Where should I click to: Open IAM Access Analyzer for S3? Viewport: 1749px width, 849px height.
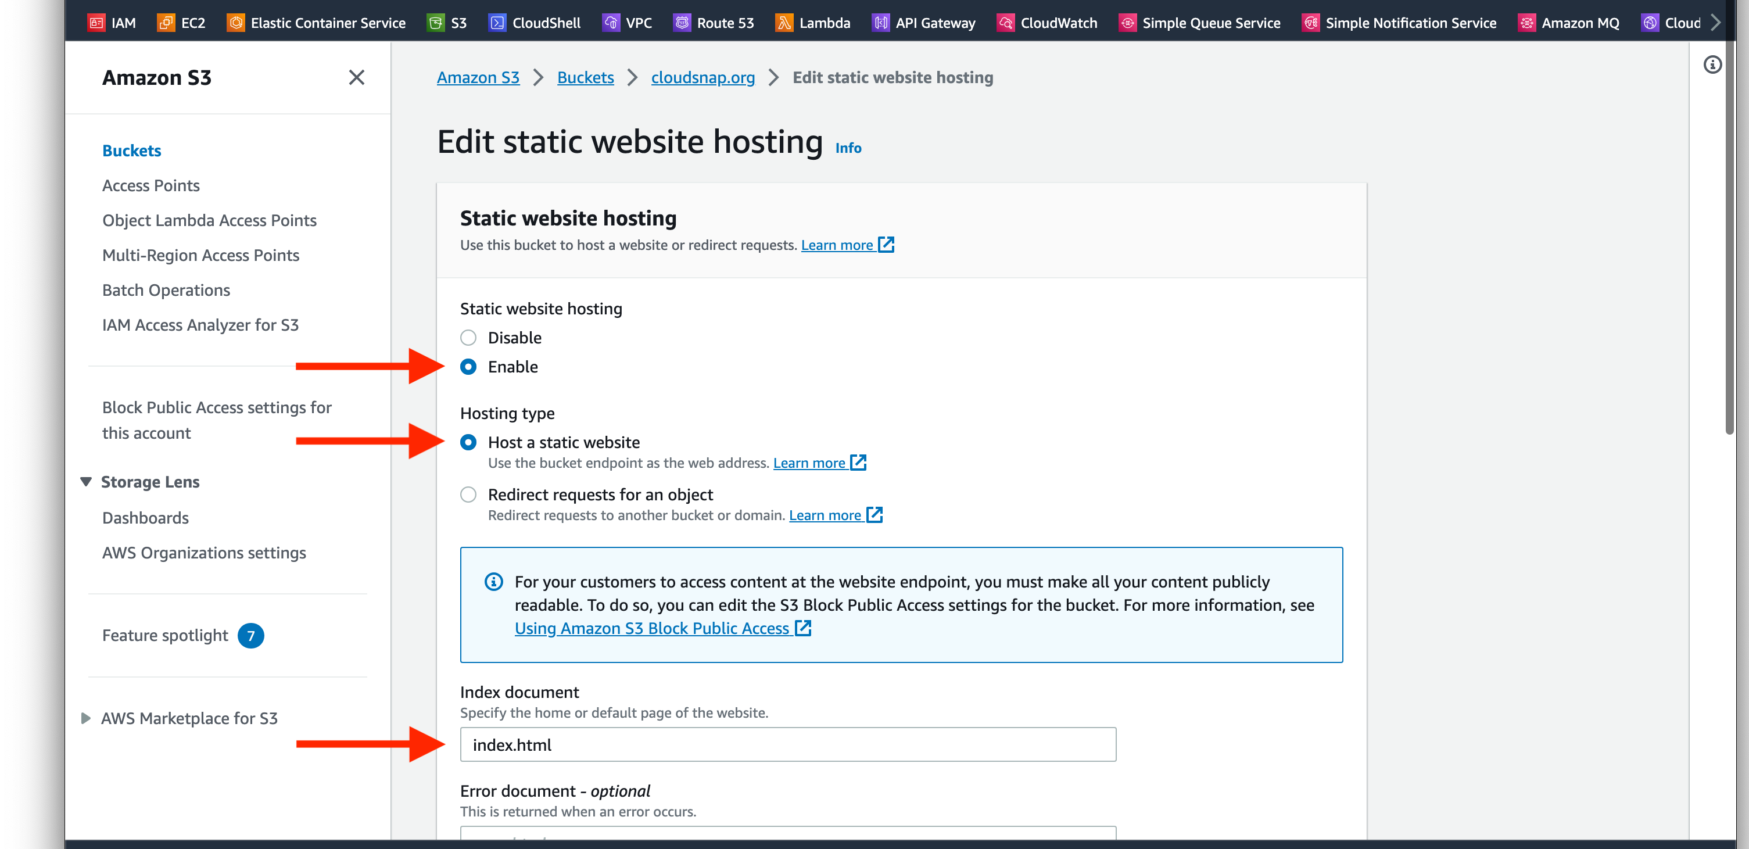point(200,325)
